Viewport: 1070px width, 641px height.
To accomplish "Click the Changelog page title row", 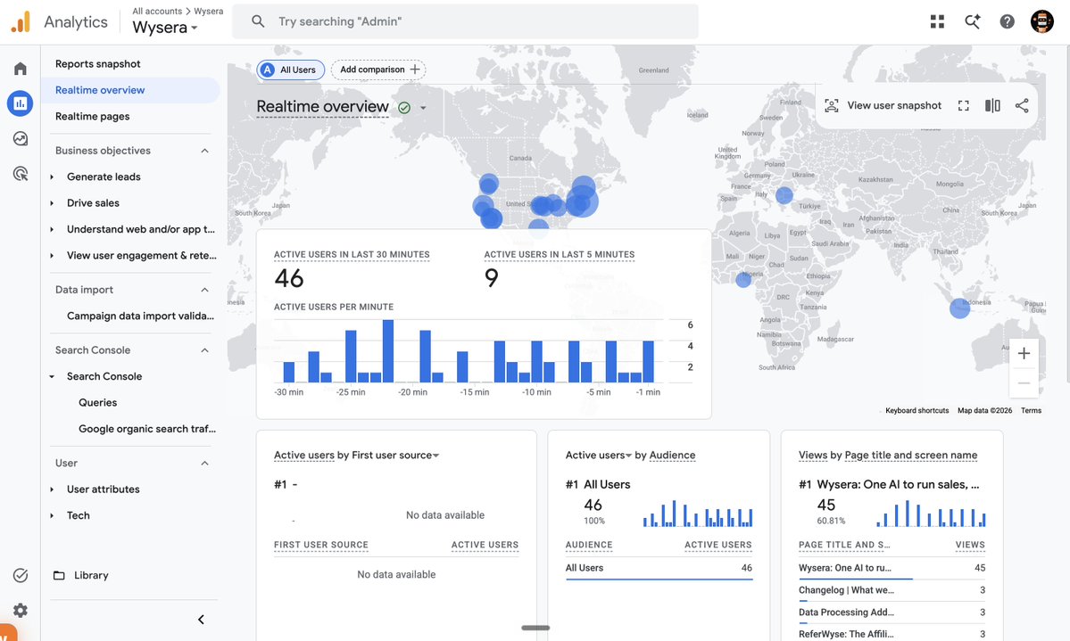I will click(x=892, y=590).
